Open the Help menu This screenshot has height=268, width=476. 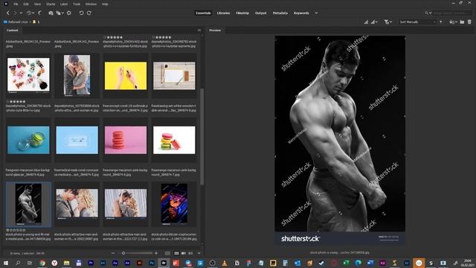pyautogui.click(x=105, y=4)
